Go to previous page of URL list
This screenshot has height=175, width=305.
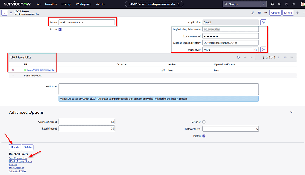point(251,57)
